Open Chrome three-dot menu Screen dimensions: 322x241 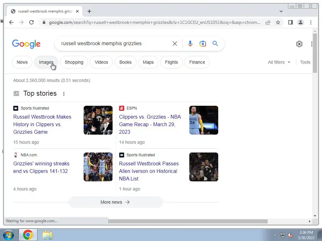point(311,22)
